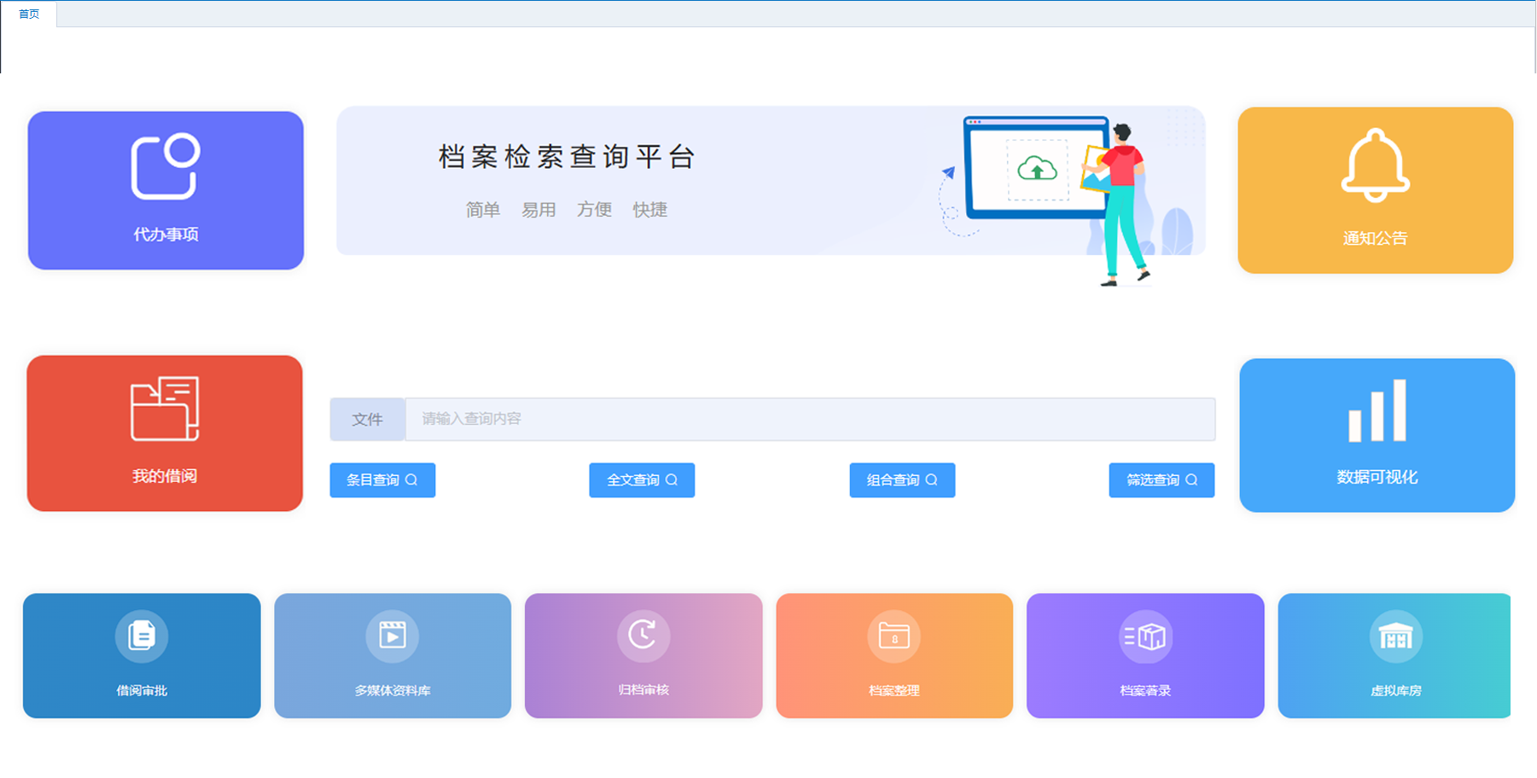Click the 借阅审批 document icon
1537x778 pixels.
142,636
